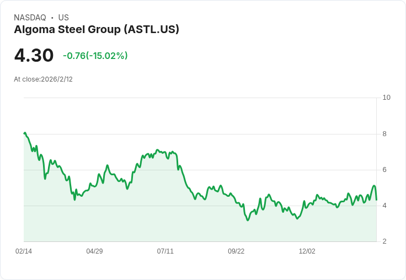Click the At close:2026/2/12 timestamp
The width and height of the screenshot is (406, 280).
click(43, 79)
